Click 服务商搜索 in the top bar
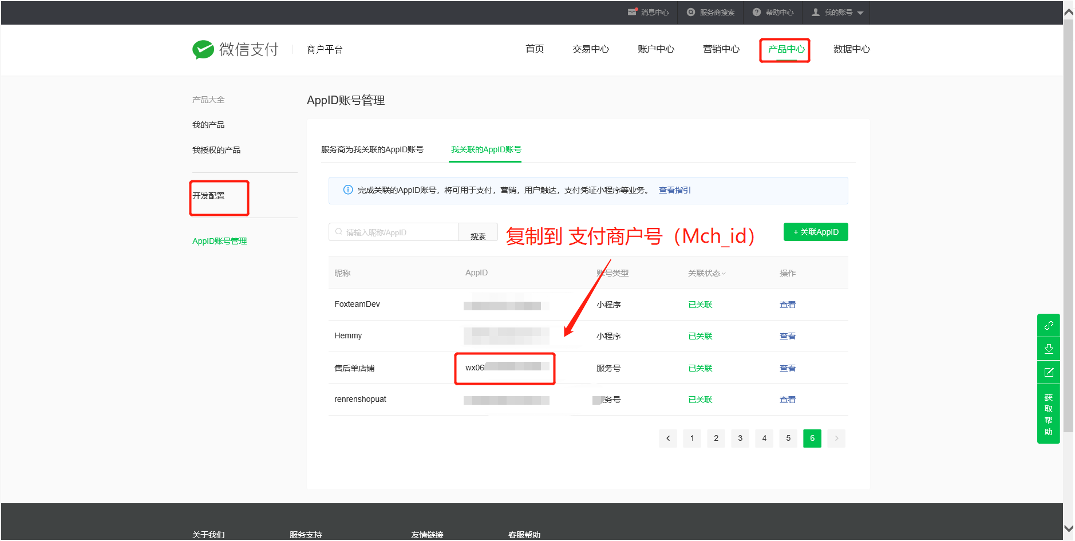Image resolution: width=1075 pixels, height=541 pixels. (x=717, y=13)
